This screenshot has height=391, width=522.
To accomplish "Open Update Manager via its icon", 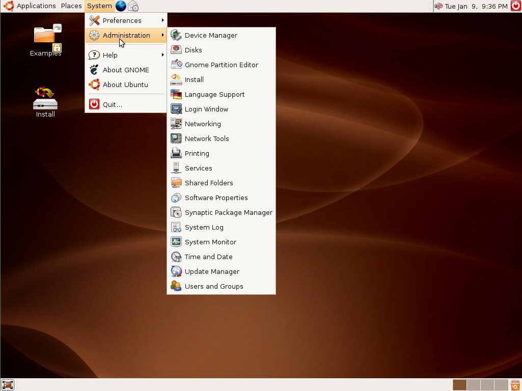I will click(176, 271).
